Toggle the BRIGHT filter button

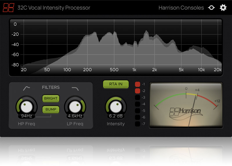tap(51, 98)
